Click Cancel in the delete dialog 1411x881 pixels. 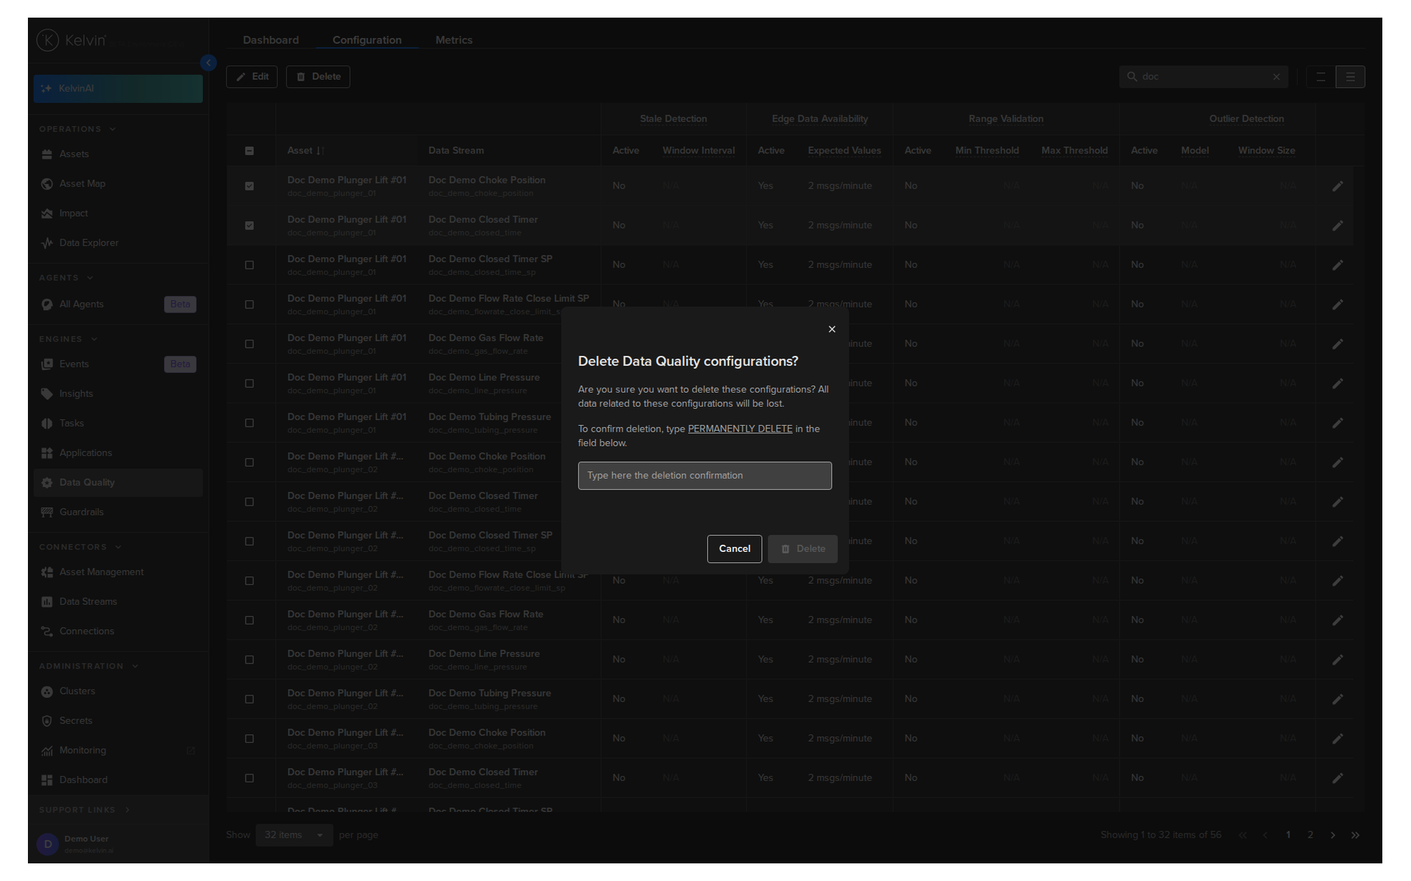click(734, 548)
